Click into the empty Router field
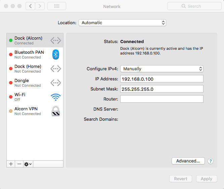This screenshot has width=224, height=189. coord(162,99)
